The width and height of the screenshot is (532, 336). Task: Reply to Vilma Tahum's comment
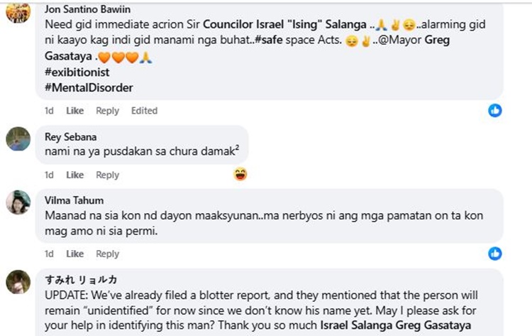[x=107, y=254]
